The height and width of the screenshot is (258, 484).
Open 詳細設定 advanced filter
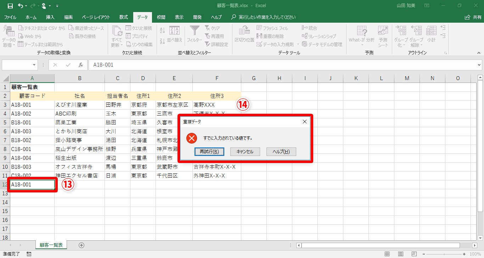tap(216, 44)
